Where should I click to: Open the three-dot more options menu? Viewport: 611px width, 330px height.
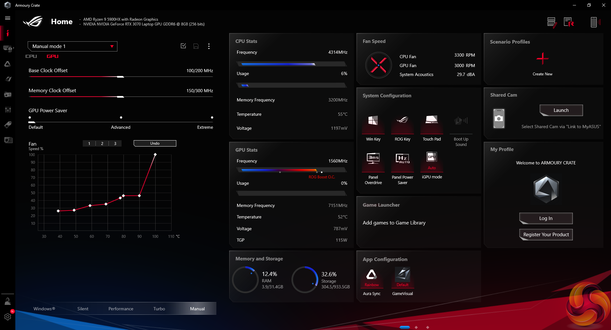pos(209,46)
